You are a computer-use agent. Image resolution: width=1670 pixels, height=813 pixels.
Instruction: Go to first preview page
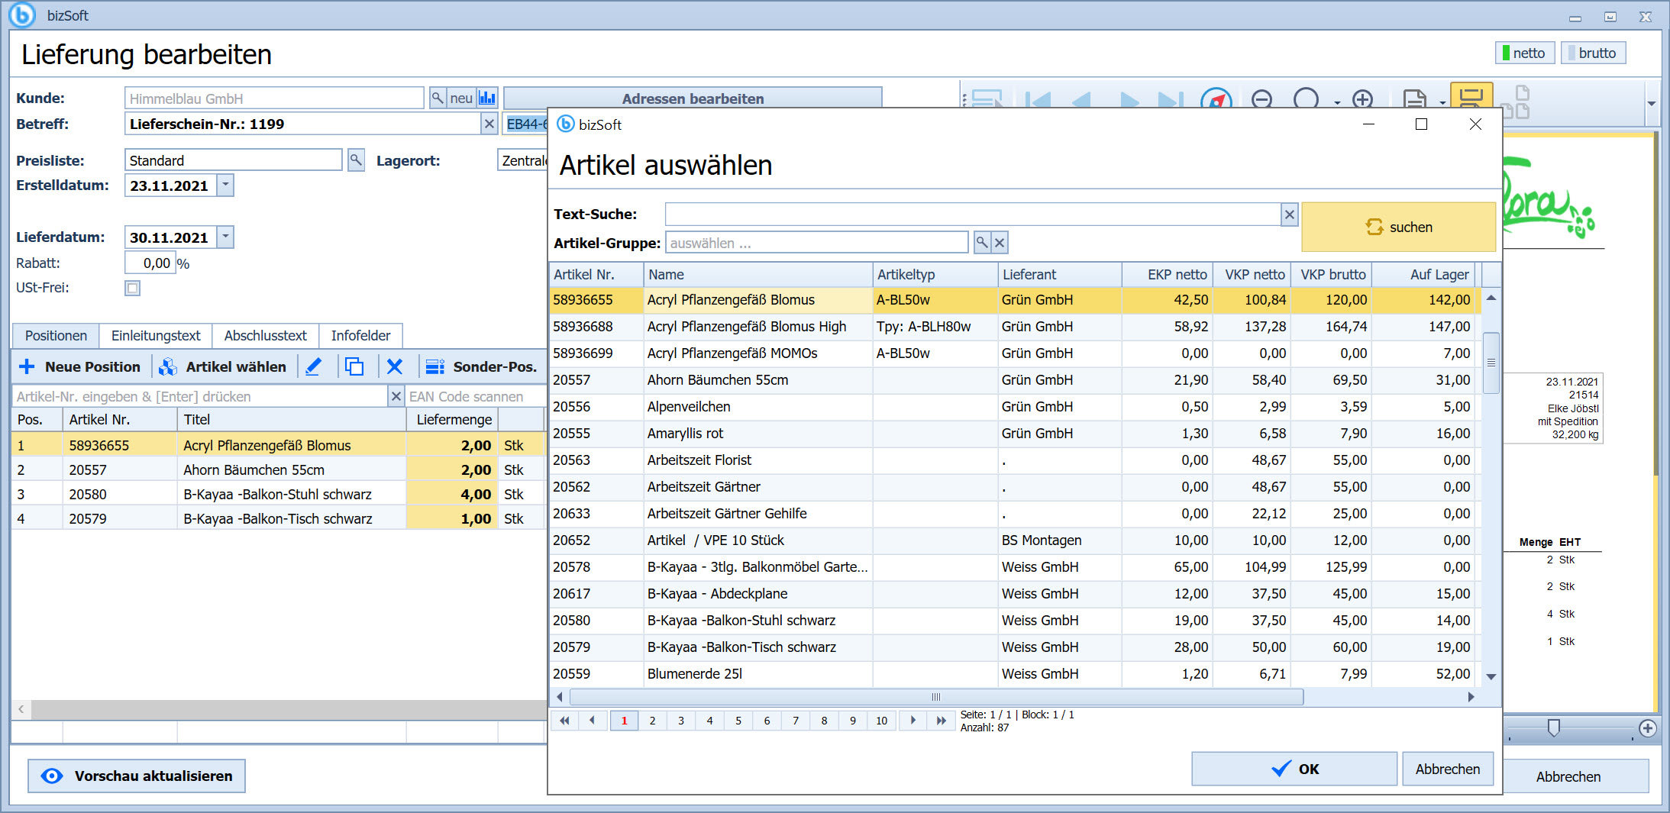click(x=1038, y=99)
